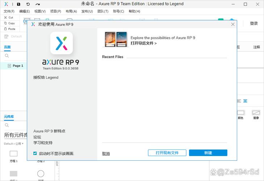The image size is (264, 181).
Task: Switch to the 注释 tab
Action: tap(257, 47)
